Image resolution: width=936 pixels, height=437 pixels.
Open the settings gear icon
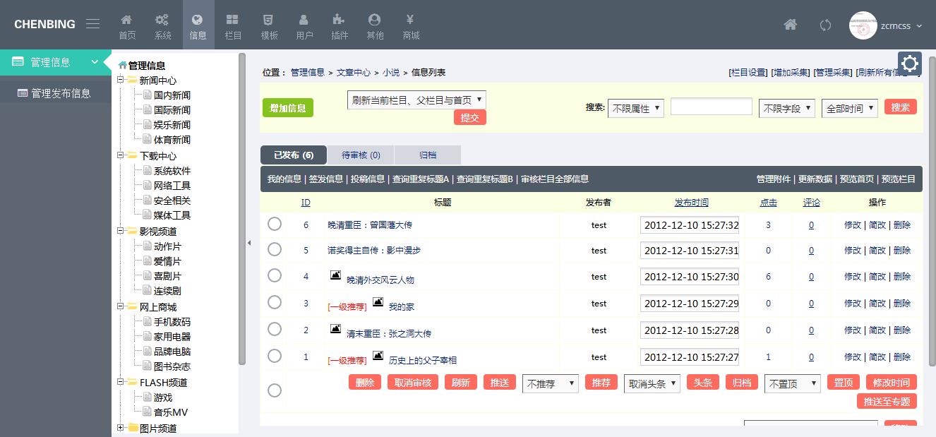click(x=910, y=64)
